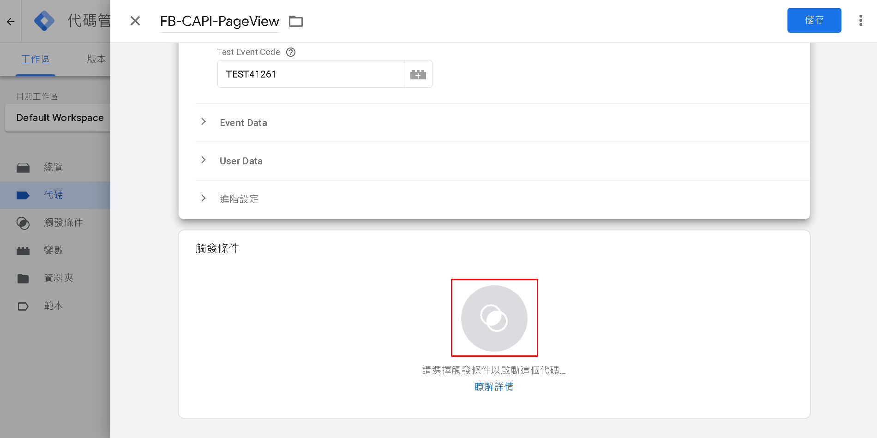The image size is (877, 438).
Task: Click the trigger prompt text 請選擇觸發條件
Action: (494, 370)
